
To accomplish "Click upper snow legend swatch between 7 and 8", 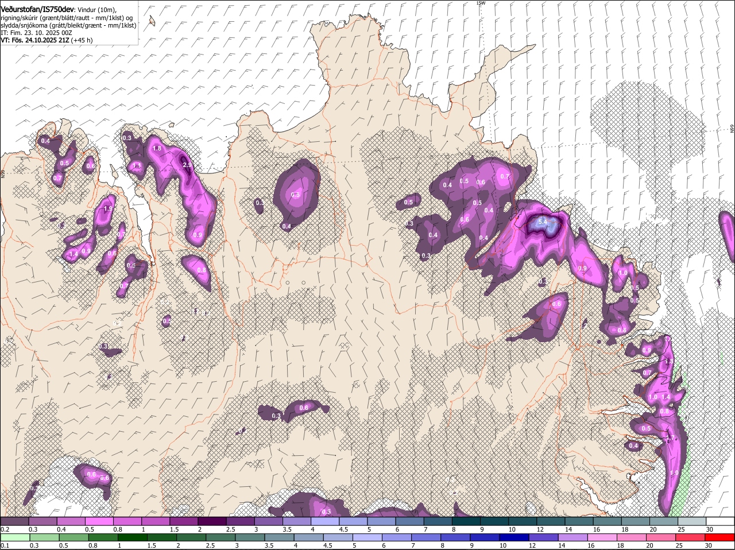I will tap(438, 521).
